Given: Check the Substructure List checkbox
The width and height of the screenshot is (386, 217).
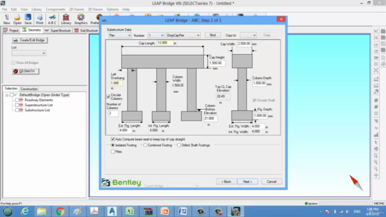Looking at the screenshot, I should click(17, 110).
